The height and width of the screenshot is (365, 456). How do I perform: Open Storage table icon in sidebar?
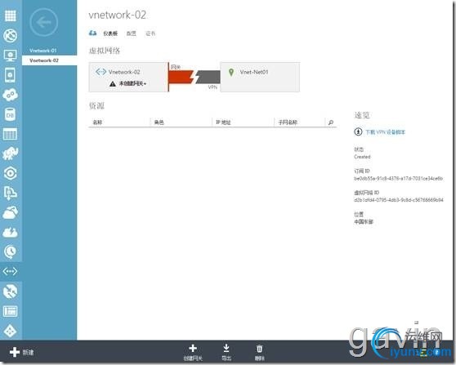(x=10, y=134)
